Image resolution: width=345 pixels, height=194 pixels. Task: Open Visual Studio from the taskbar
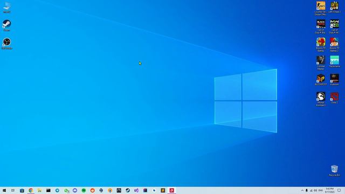[136, 190]
